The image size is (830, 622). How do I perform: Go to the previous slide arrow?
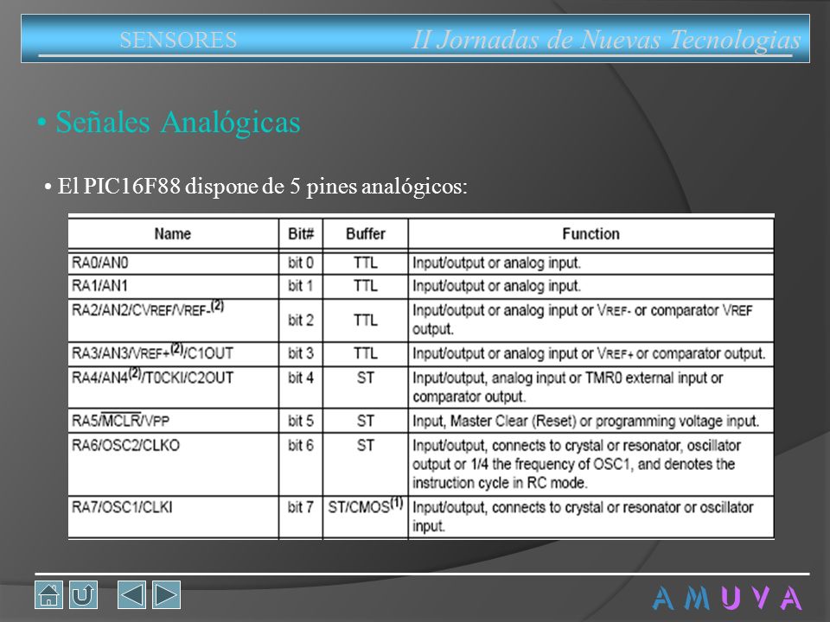click(131, 594)
